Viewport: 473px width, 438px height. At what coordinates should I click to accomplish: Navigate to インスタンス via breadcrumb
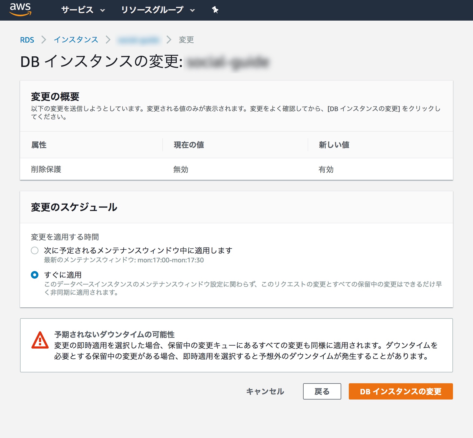76,40
